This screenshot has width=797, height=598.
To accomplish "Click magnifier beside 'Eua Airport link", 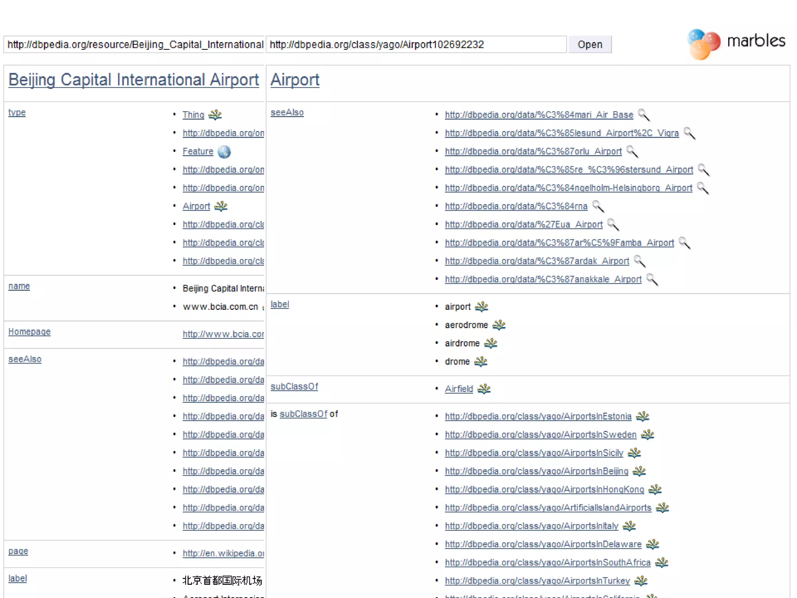I will [613, 225].
